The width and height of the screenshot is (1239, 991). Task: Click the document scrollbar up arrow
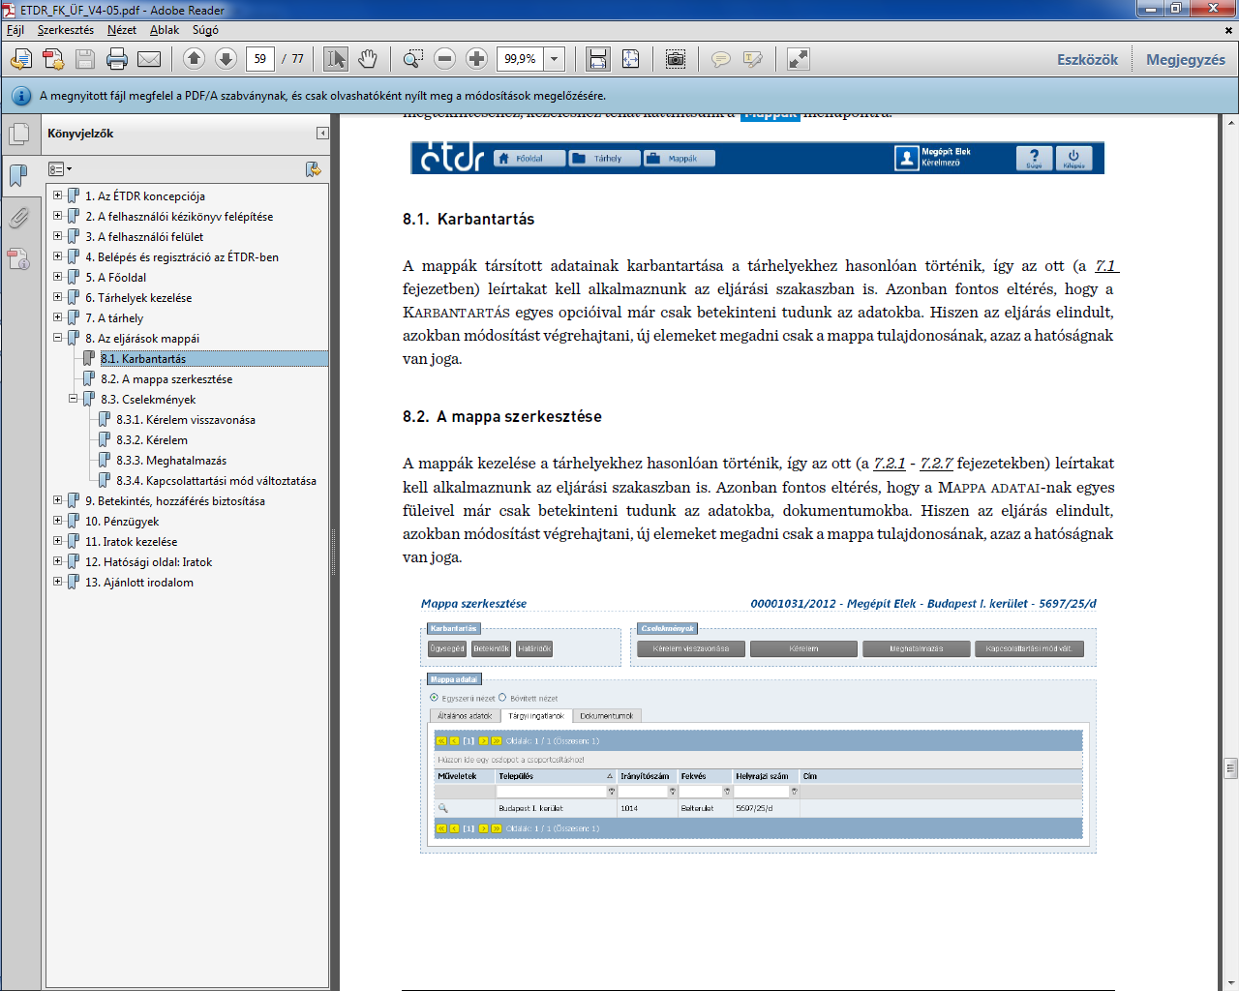pyautogui.click(x=1230, y=122)
